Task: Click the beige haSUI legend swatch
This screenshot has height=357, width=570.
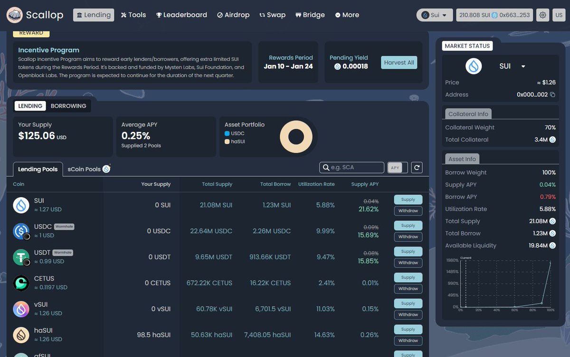Action: [x=227, y=142]
